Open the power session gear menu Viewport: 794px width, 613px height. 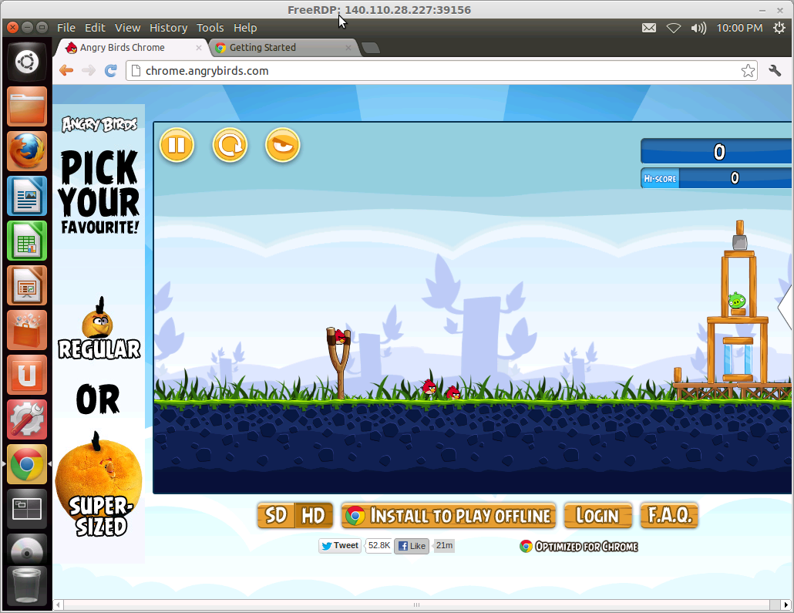779,28
